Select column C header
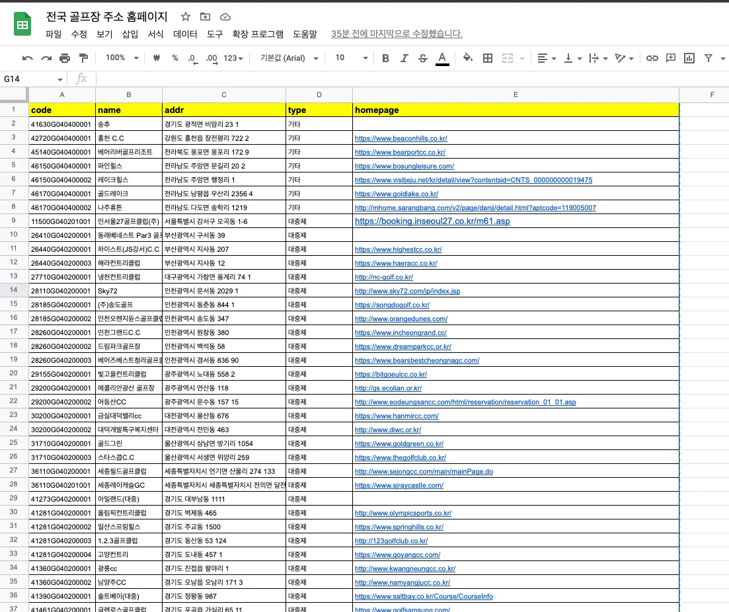Screen dimensions: 729x612 224,95
